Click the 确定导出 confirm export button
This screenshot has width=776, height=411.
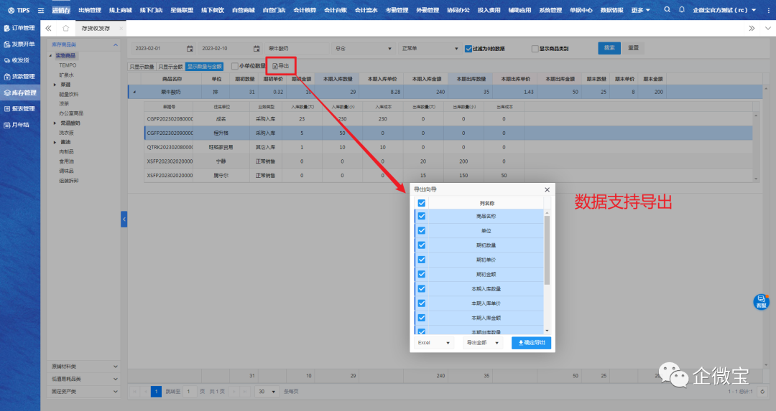pos(531,343)
